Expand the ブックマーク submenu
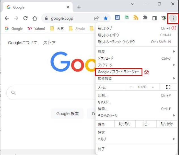 click(x=136, y=65)
